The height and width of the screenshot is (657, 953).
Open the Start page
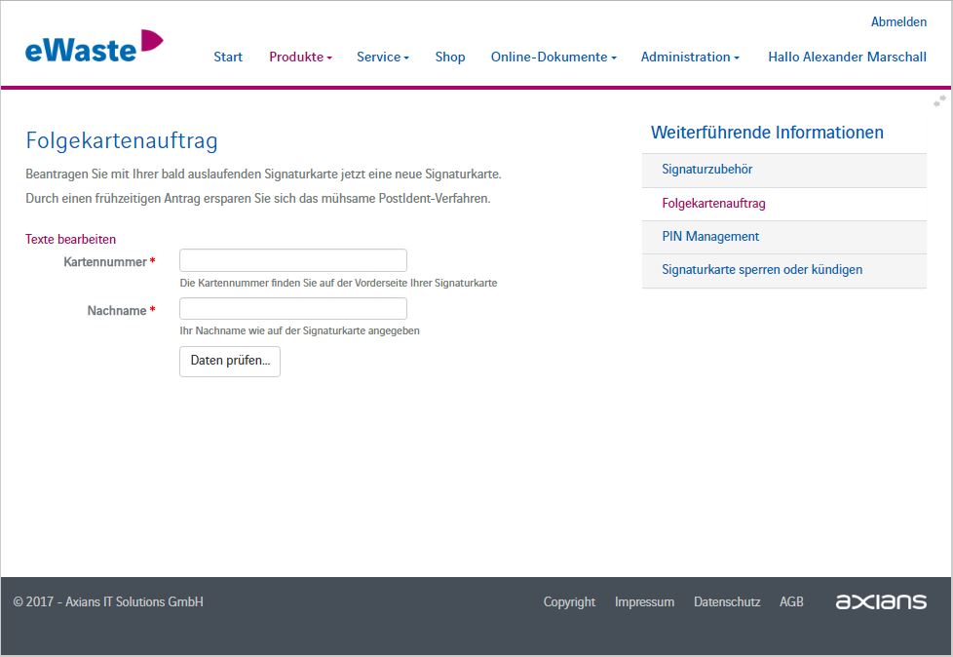pos(228,57)
